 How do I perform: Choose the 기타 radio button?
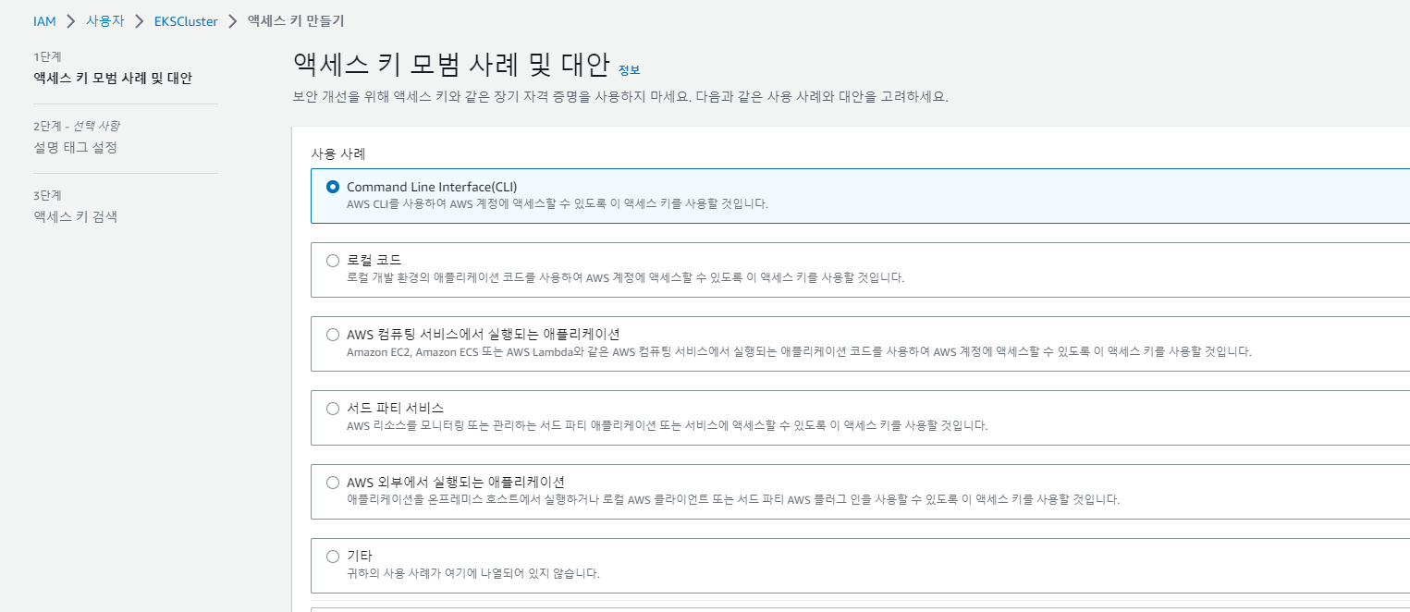click(333, 557)
